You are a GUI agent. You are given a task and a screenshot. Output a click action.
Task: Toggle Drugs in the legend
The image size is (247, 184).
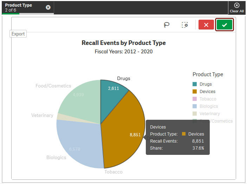tap(206, 84)
